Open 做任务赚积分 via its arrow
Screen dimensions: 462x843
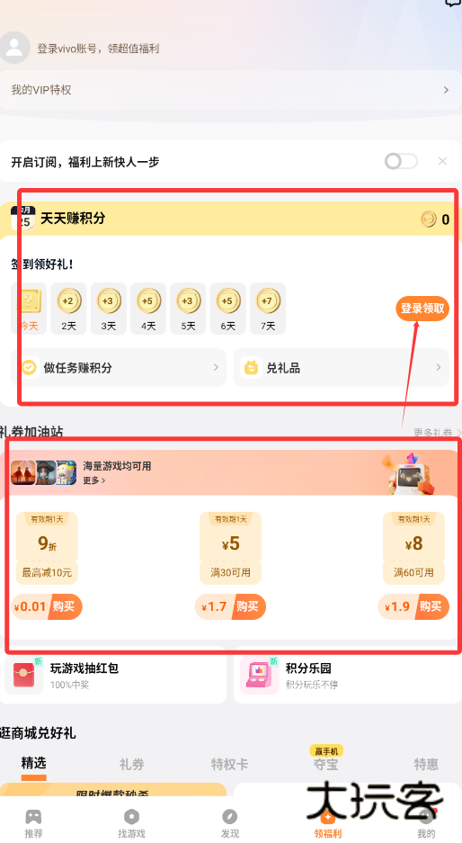pyautogui.click(x=216, y=368)
